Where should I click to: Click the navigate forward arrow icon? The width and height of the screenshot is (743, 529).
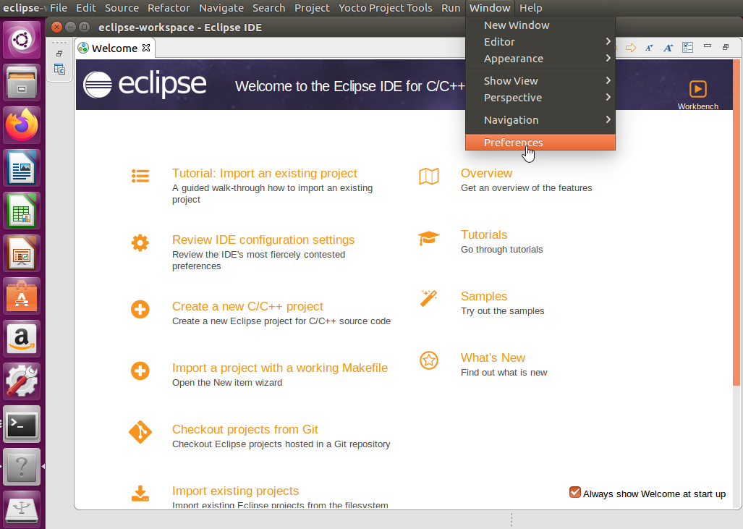tap(631, 48)
